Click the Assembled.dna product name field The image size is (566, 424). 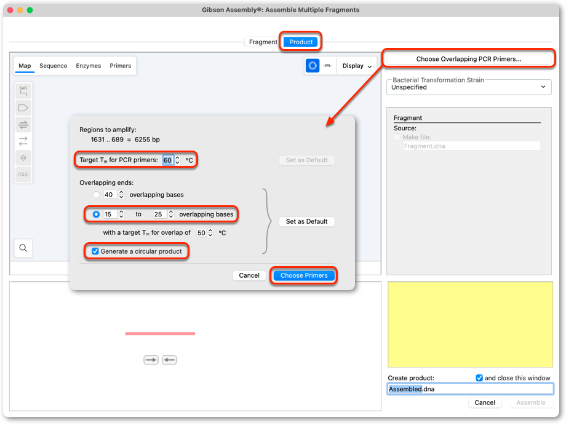click(470, 389)
